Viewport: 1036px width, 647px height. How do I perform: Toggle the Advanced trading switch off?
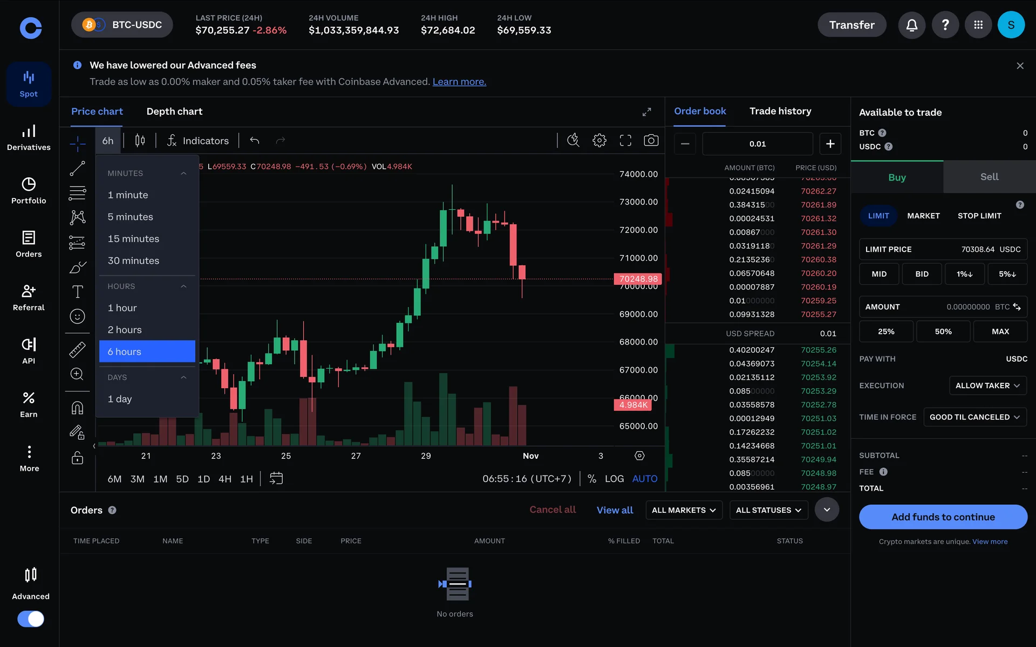(31, 618)
